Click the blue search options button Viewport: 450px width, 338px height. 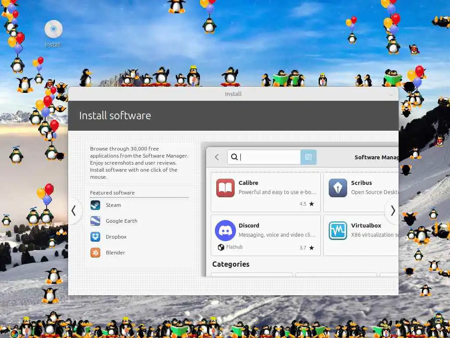point(308,157)
